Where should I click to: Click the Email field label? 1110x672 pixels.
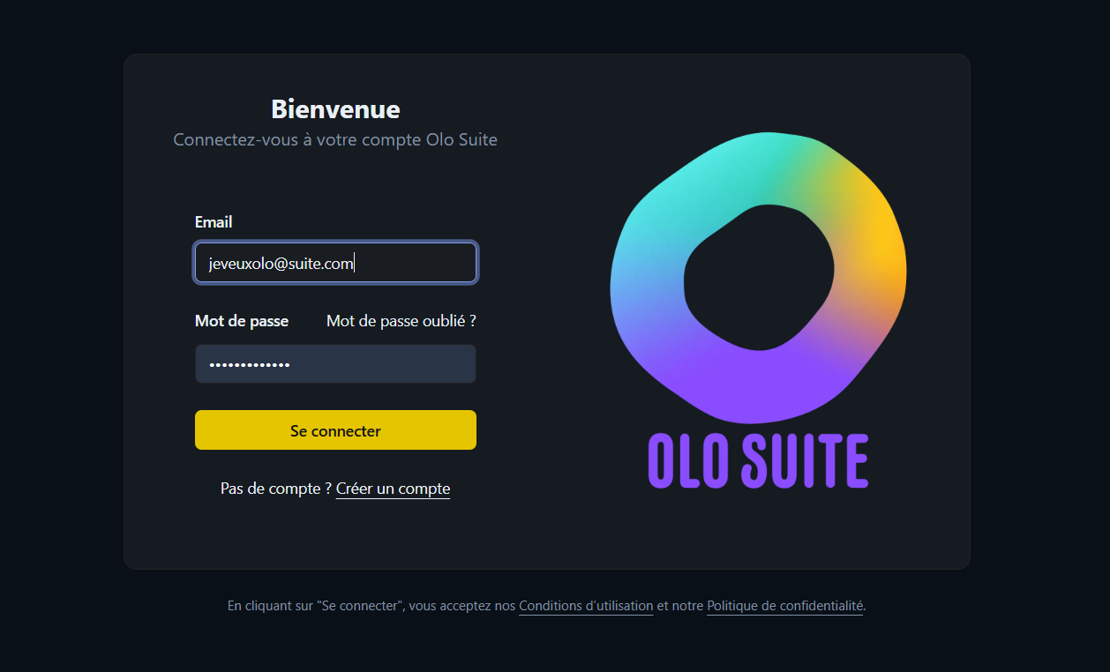214,222
